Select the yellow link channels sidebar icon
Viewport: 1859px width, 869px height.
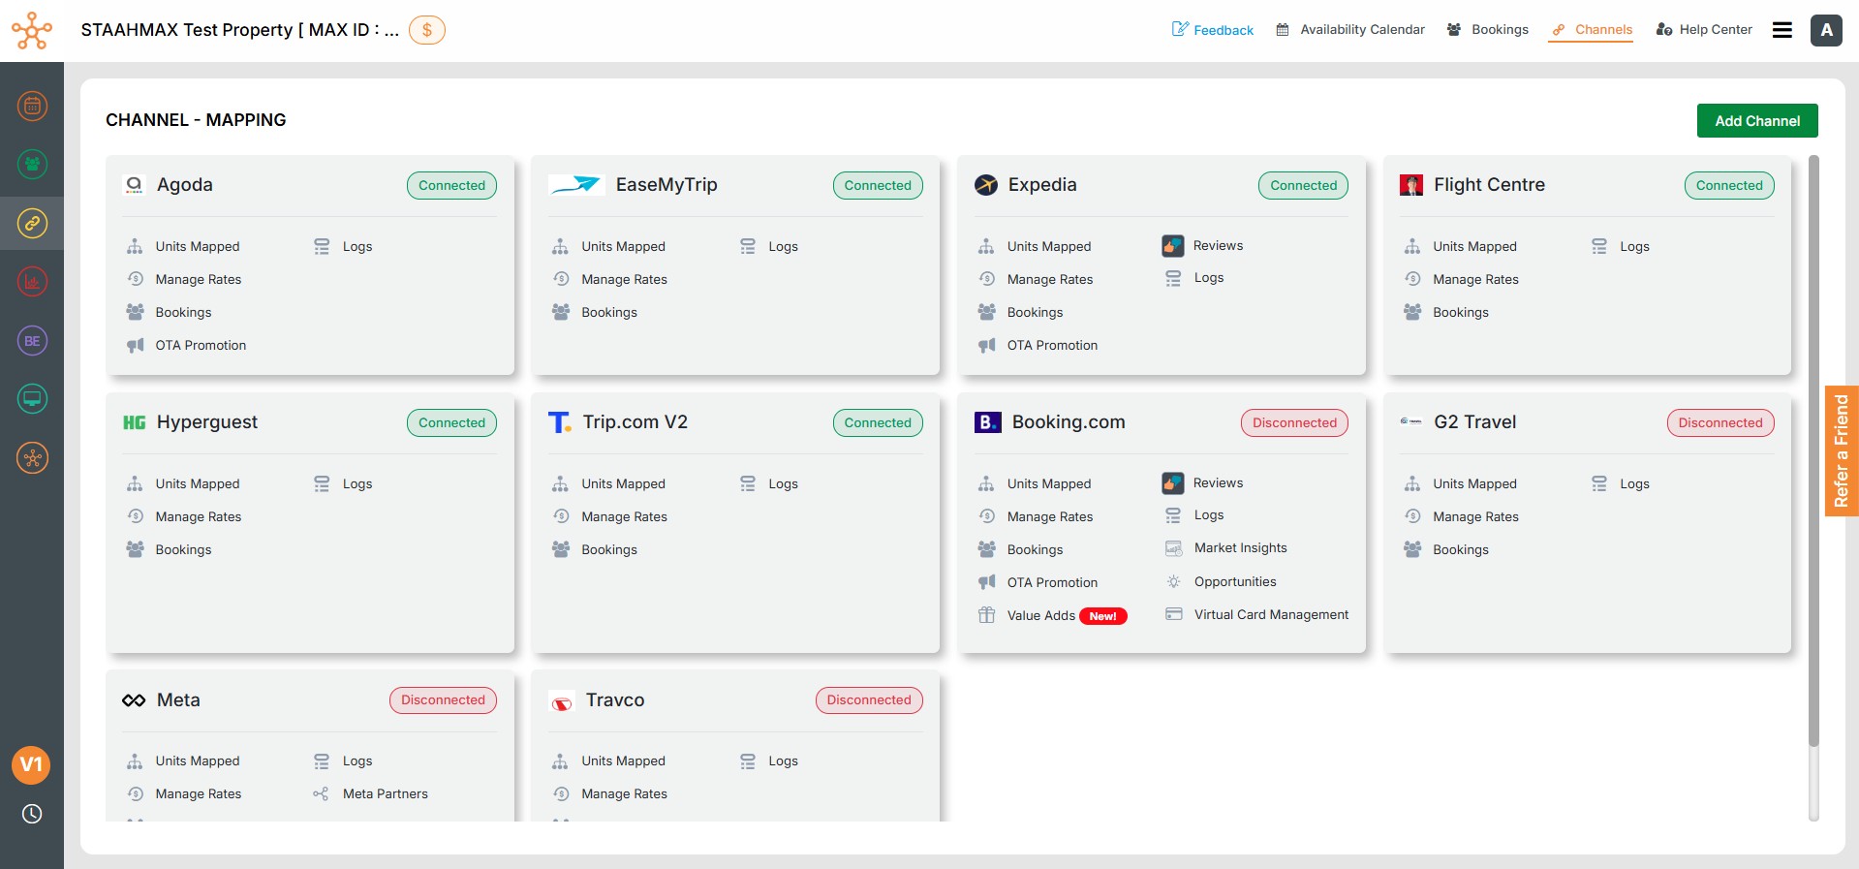click(x=32, y=224)
